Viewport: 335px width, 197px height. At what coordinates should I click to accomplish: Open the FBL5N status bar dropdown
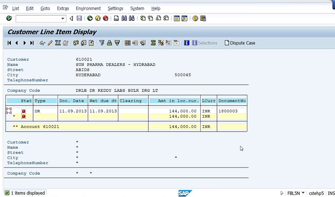point(303,193)
